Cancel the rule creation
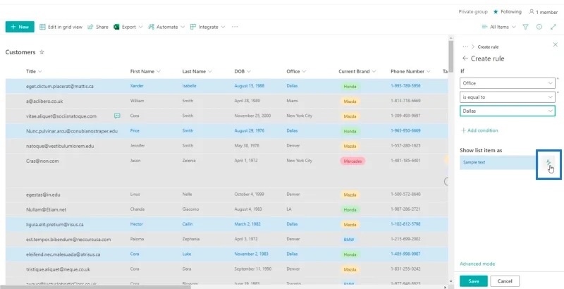Screen dimensions: 564x289 [505, 281]
